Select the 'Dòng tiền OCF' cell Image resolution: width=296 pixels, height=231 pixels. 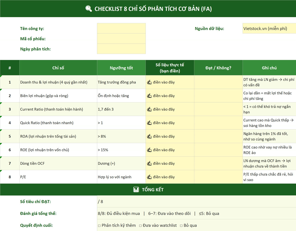58,163
